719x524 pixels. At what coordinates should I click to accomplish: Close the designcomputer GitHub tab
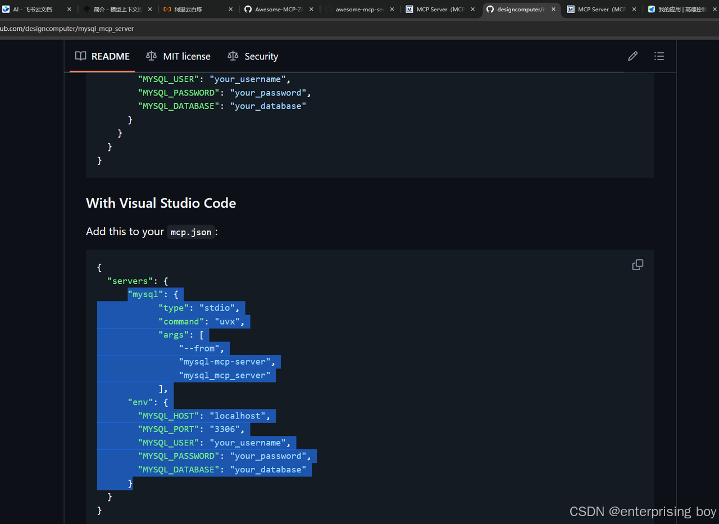pyautogui.click(x=553, y=10)
